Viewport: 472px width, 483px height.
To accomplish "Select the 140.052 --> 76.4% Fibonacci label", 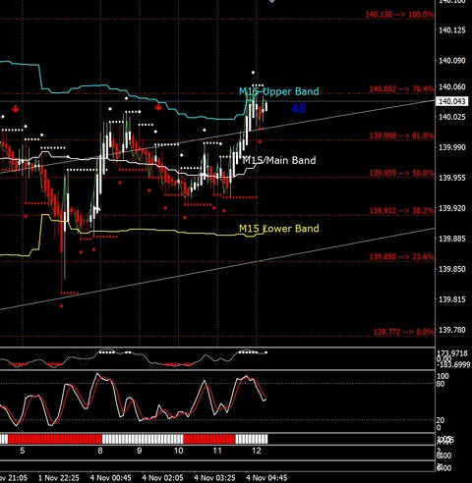I will 401,89.
